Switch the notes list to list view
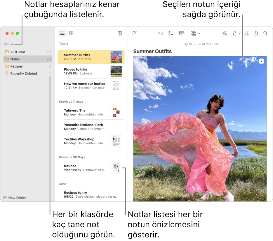The image size is (273, 241). pyautogui.click(x=62, y=33)
